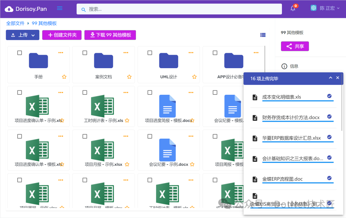This screenshot has height=218, width=346.
Task: Star the 案例文档 folder
Action: point(129,77)
